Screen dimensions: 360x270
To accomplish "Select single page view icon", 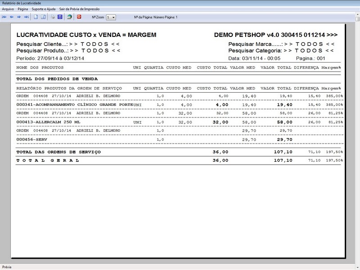I will 36,17.
